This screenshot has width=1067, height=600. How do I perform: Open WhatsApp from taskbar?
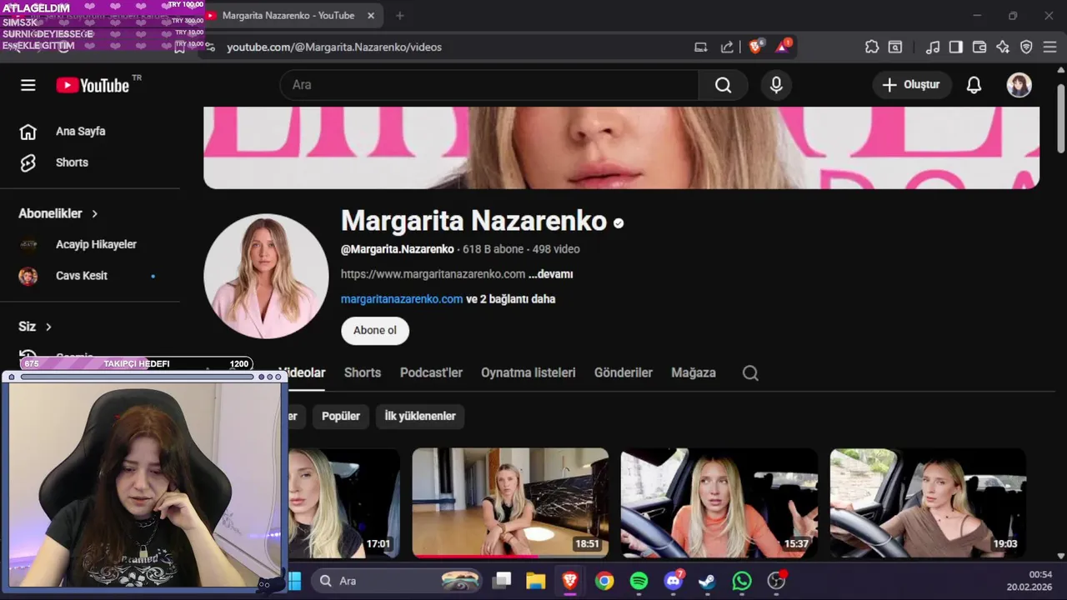click(742, 581)
